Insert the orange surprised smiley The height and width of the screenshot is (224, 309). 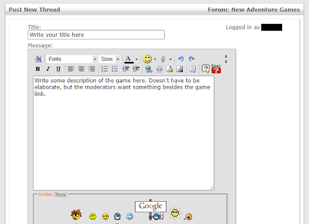click(x=189, y=216)
